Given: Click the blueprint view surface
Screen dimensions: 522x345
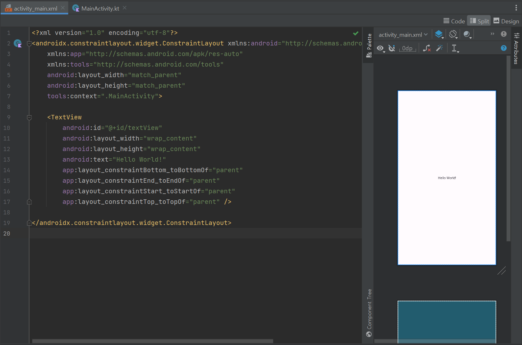Looking at the screenshot, I should [447, 322].
